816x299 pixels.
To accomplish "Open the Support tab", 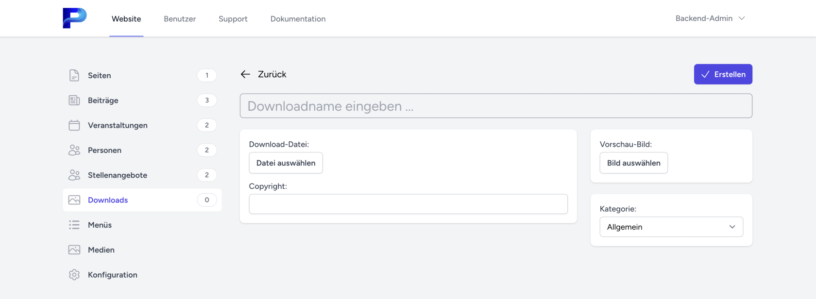I will pos(233,19).
